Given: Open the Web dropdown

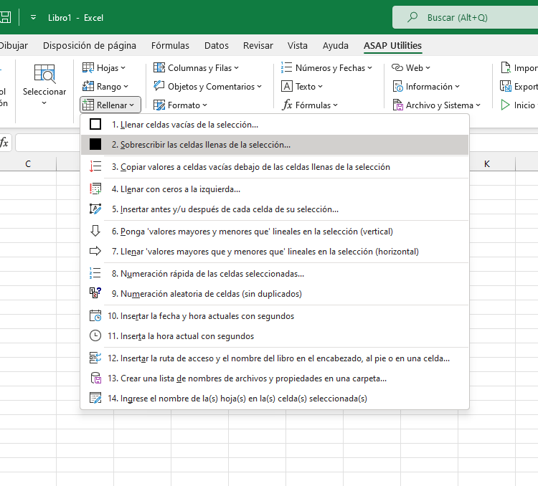Looking at the screenshot, I should [x=411, y=68].
